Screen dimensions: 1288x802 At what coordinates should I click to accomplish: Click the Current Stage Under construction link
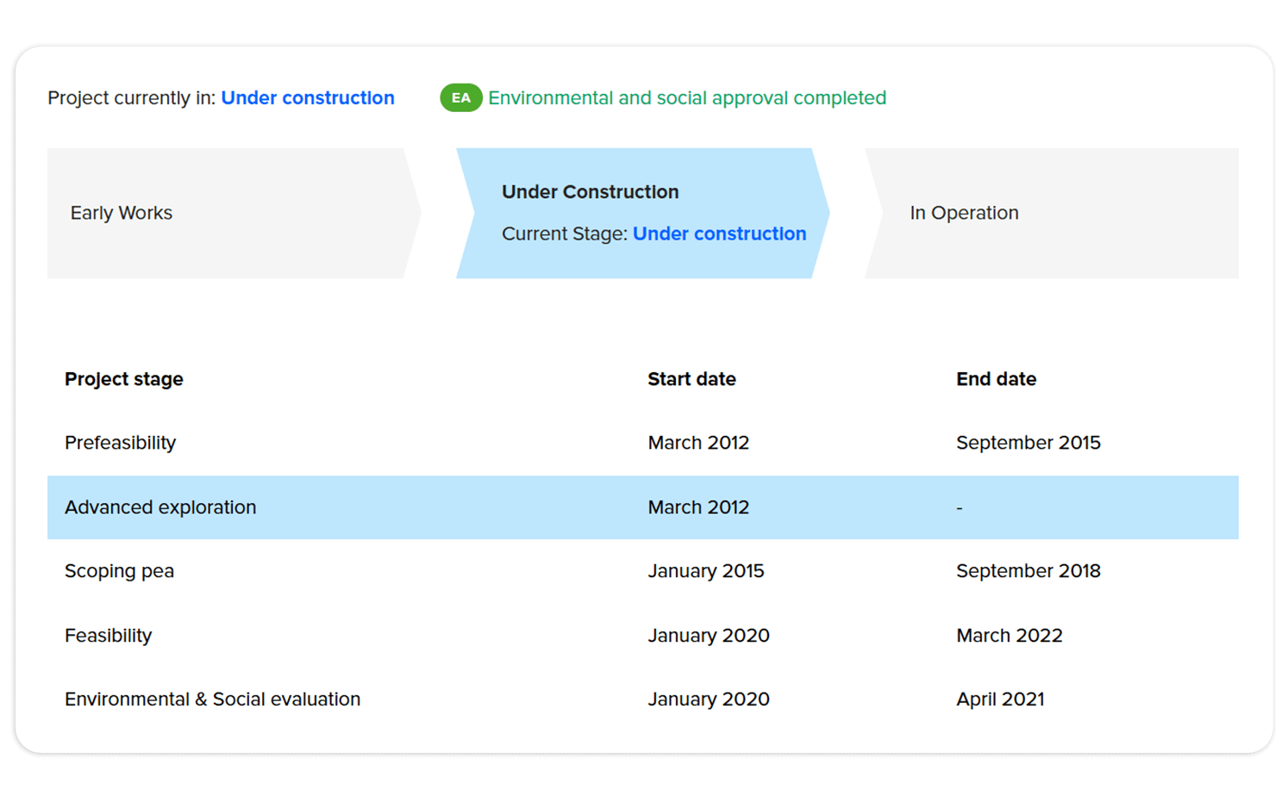[719, 233]
